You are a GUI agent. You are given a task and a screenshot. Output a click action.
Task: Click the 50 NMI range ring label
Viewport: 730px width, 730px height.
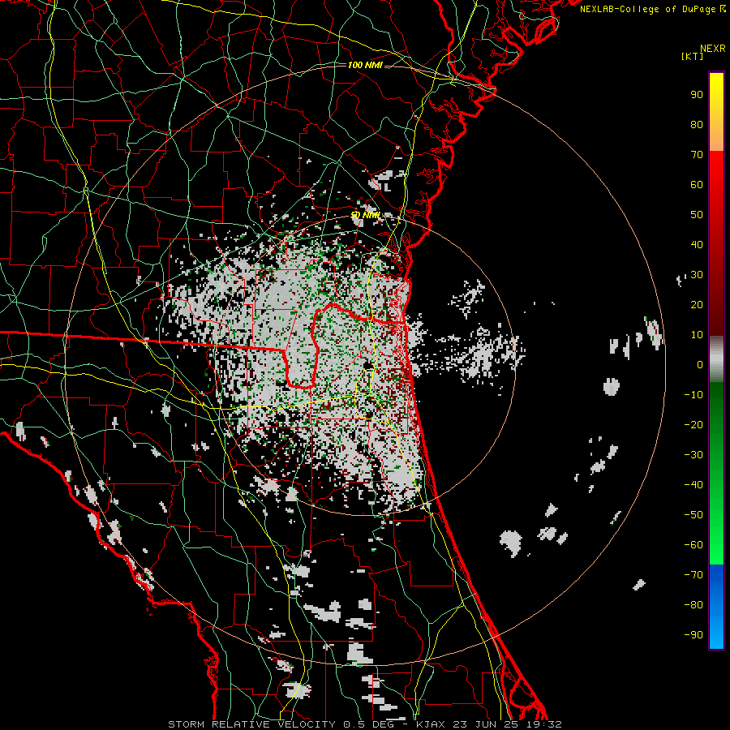coord(365,215)
